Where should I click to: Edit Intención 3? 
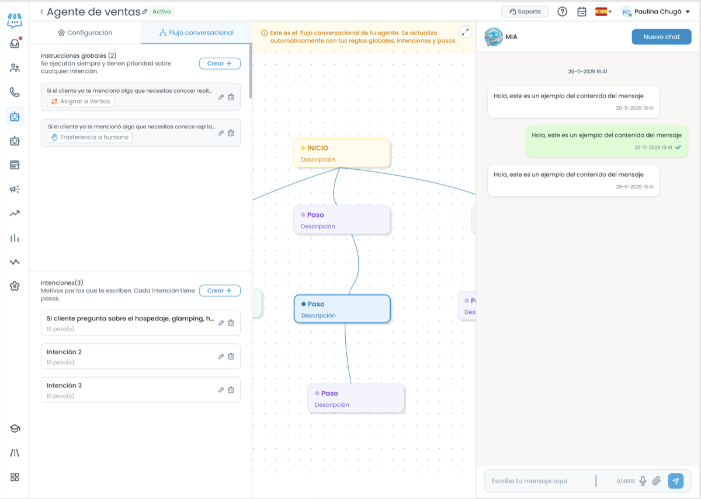[x=221, y=390]
